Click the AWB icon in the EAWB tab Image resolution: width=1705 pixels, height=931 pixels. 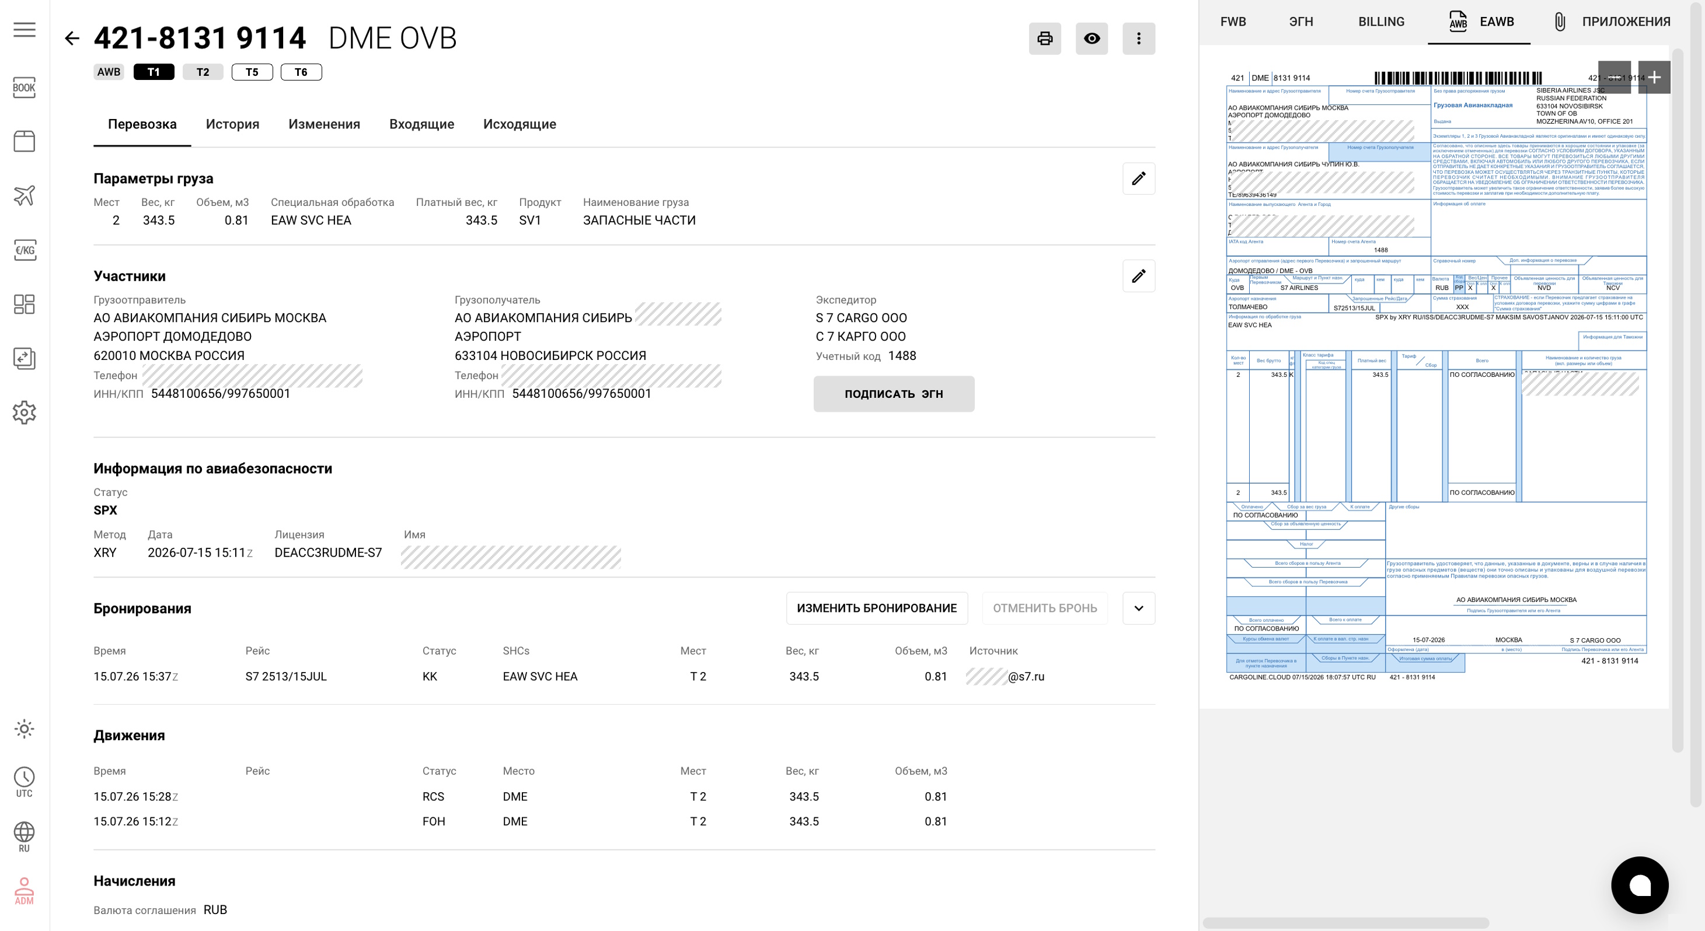(1458, 21)
